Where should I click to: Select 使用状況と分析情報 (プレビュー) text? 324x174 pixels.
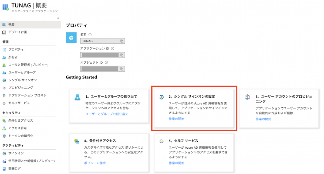(x=32, y=161)
